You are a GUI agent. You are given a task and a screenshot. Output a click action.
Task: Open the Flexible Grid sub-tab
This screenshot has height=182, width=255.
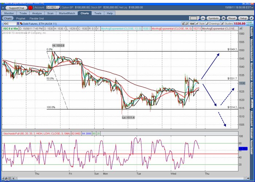coord(36,18)
